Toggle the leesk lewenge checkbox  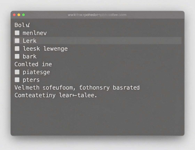(x=17, y=49)
